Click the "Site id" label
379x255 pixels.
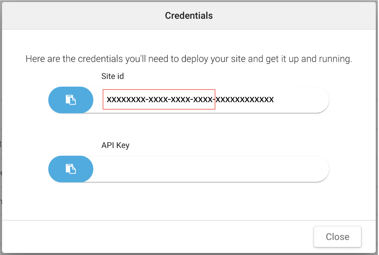pyautogui.click(x=113, y=76)
